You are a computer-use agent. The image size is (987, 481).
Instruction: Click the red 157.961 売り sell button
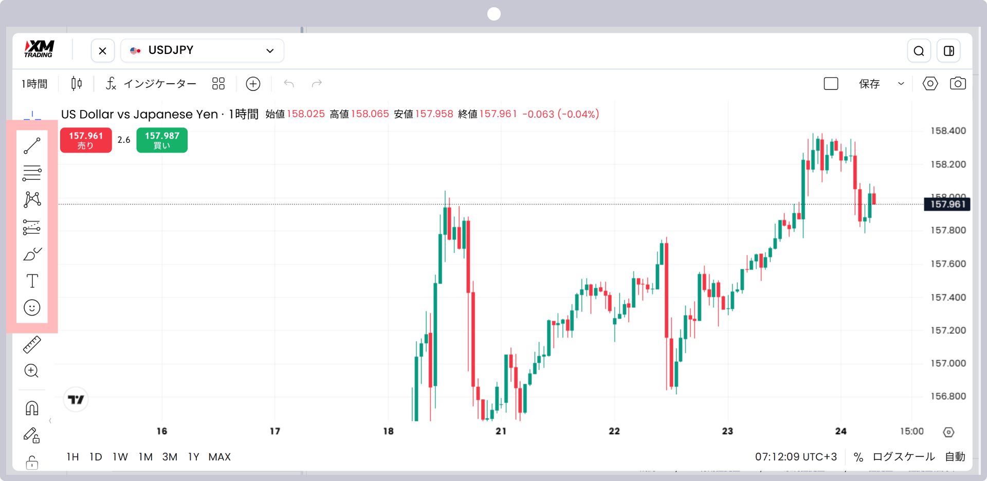86,140
